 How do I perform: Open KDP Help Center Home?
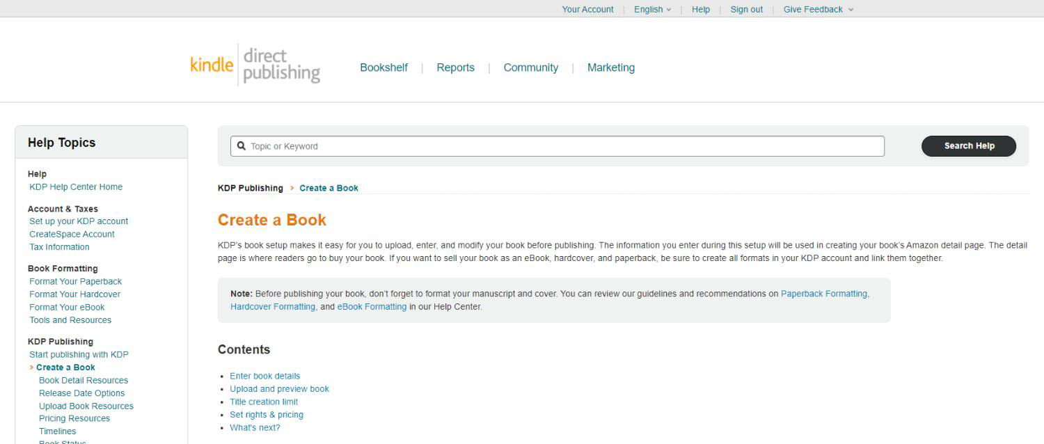(76, 187)
